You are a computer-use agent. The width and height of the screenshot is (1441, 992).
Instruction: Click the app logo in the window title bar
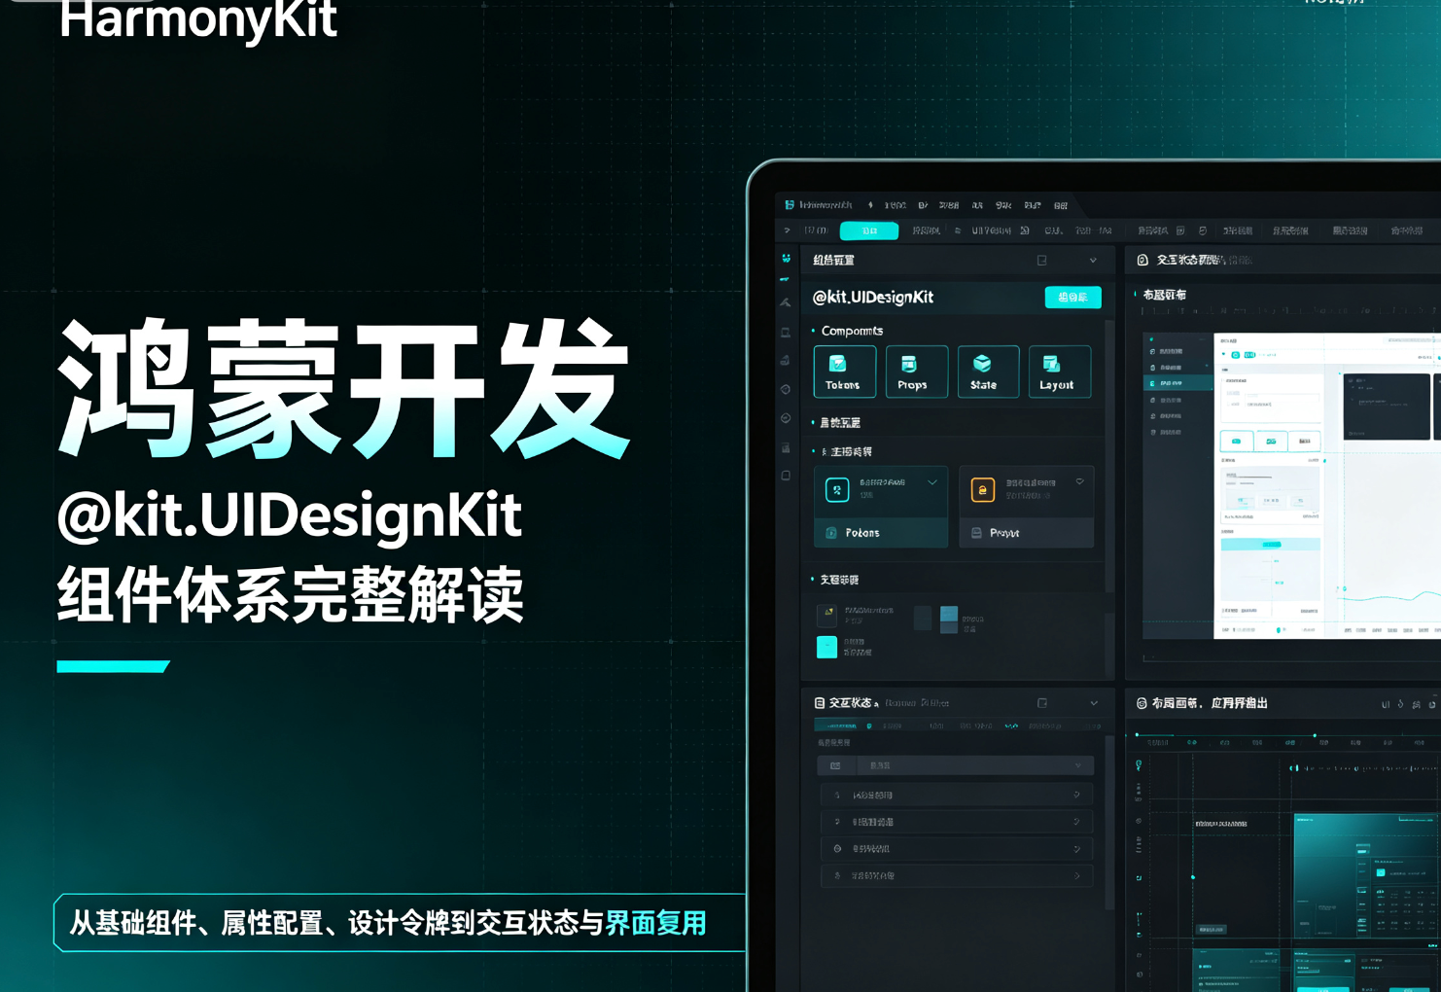pos(790,205)
